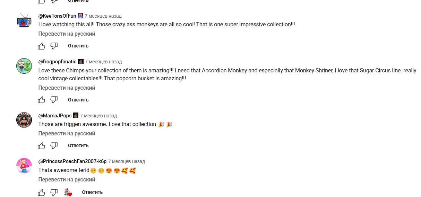
Task: Dislike the KeeTonsOfFun comment
Action: (54, 46)
